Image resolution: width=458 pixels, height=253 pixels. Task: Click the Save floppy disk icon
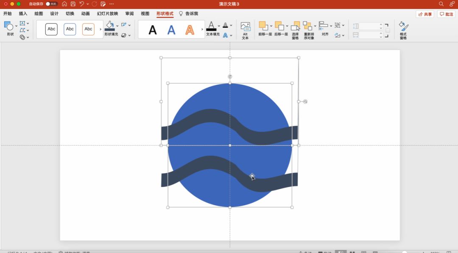[73, 4]
